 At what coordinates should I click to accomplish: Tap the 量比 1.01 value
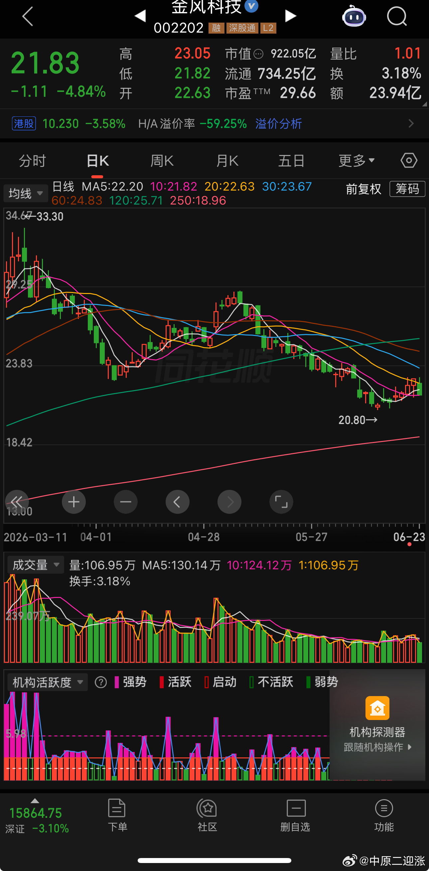point(408,54)
